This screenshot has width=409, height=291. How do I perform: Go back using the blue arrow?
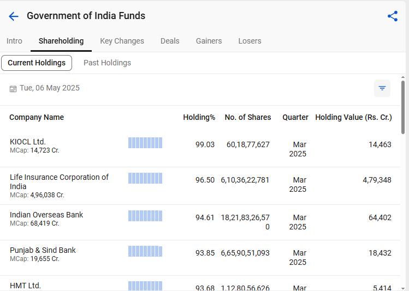[14, 16]
